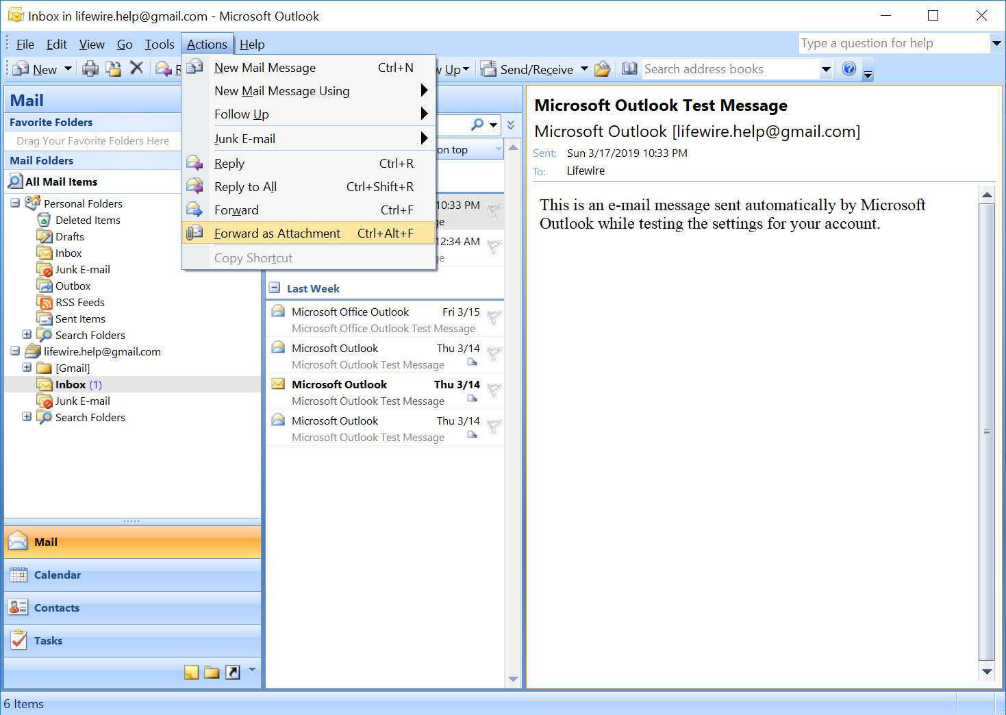The width and height of the screenshot is (1006, 715).
Task: Open Search address books dropdown arrow
Action: 826,69
